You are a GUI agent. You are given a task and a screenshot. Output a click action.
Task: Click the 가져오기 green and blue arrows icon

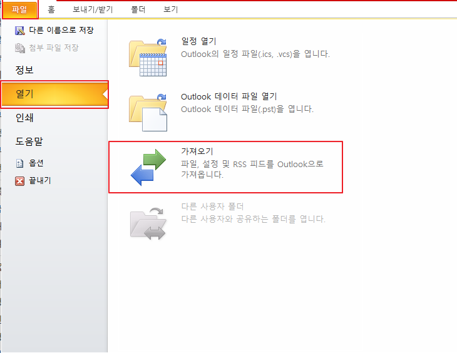click(x=148, y=167)
